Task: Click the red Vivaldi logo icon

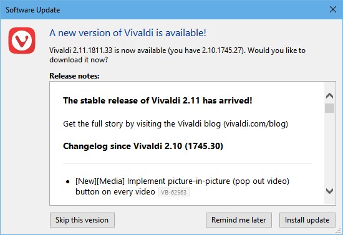Action: [x=22, y=41]
